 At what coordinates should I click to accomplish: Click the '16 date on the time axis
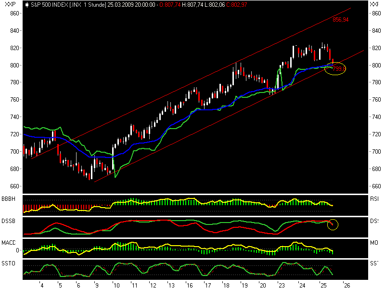click(x=189, y=285)
